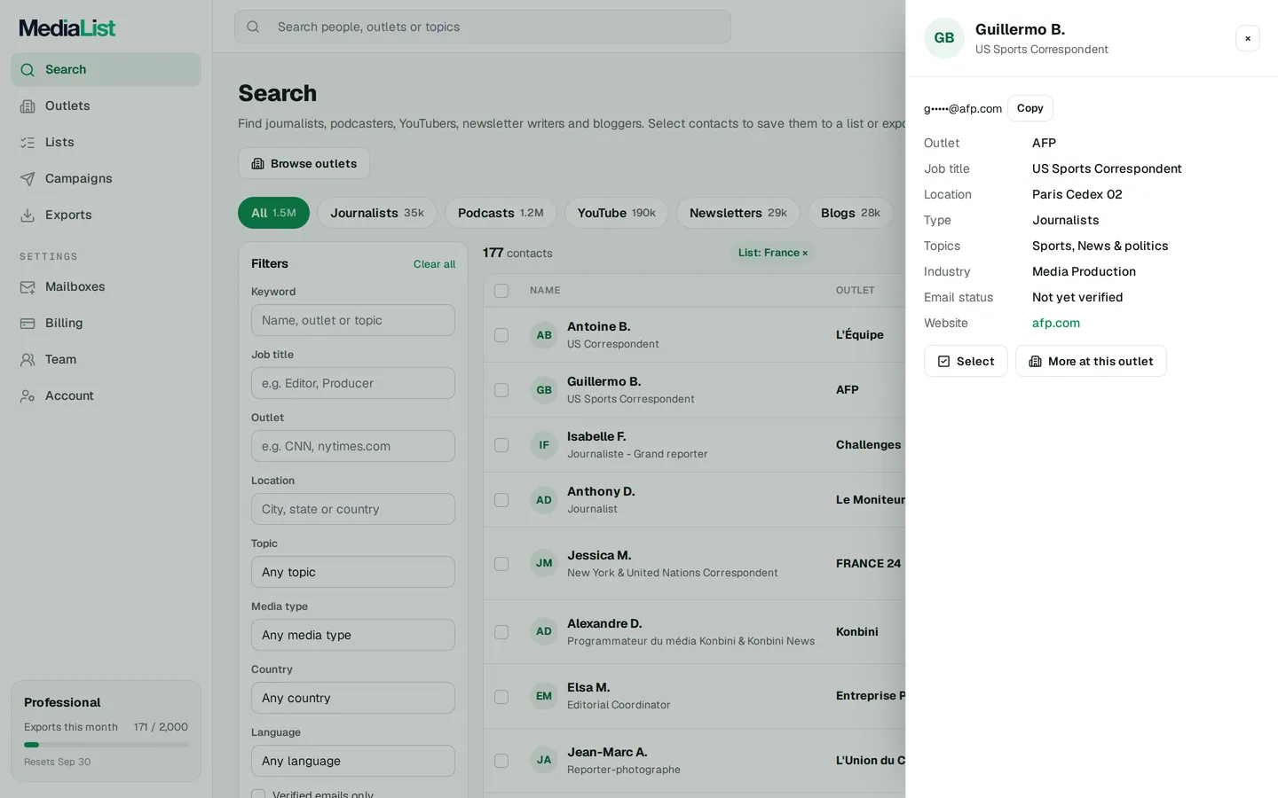The image size is (1278, 798).
Task: Switch to the Podcasts tab
Action: click(x=501, y=213)
